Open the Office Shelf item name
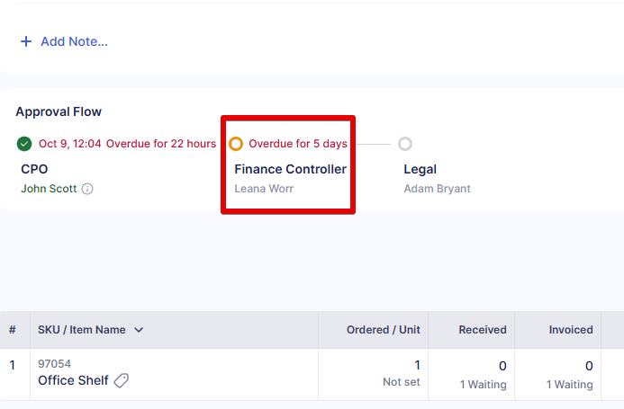This screenshot has height=409, width=624. point(73,380)
